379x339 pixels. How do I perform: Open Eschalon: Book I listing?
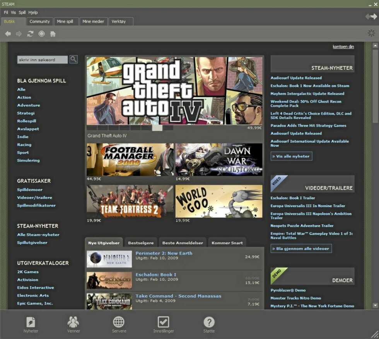coord(174,280)
